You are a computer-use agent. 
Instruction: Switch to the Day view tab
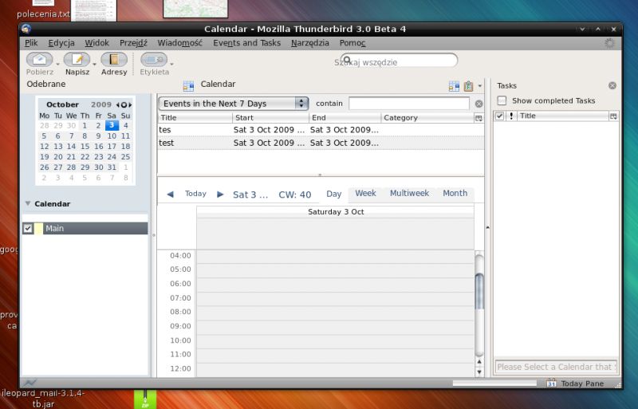(333, 194)
